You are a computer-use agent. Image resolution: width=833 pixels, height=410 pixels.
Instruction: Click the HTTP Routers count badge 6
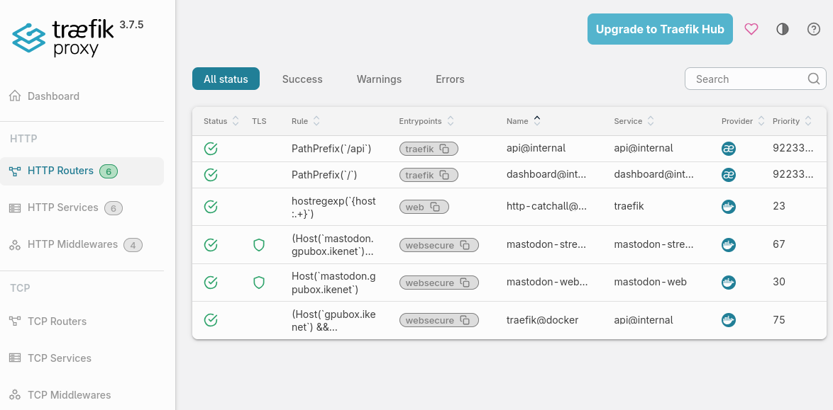coord(109,171)
